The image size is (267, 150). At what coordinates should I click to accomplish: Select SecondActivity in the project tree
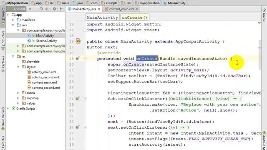pyautogui.click(x=46, y=41)
